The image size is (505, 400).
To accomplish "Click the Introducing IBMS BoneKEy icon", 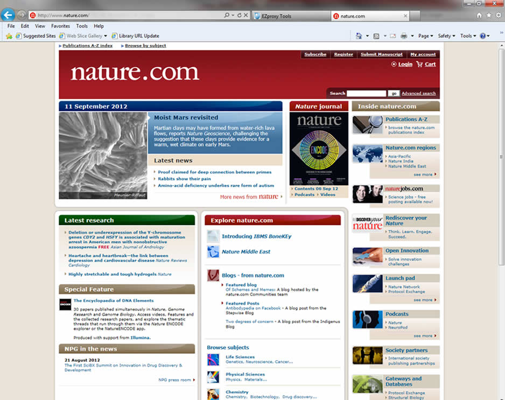I will click(x=213, y=236).
